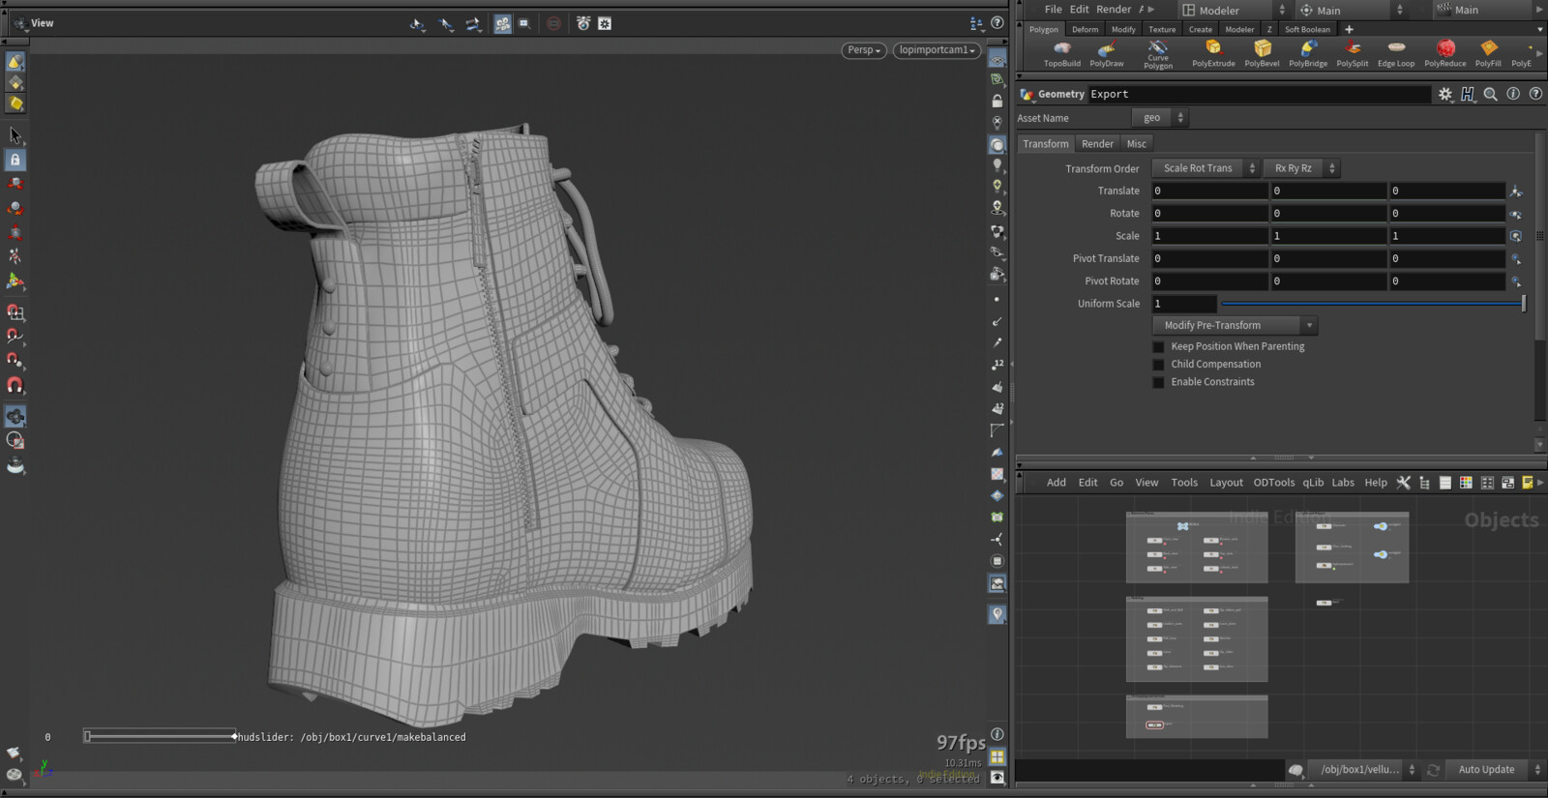Activate the PolyDraw shelf tool

coord(1107,54)
